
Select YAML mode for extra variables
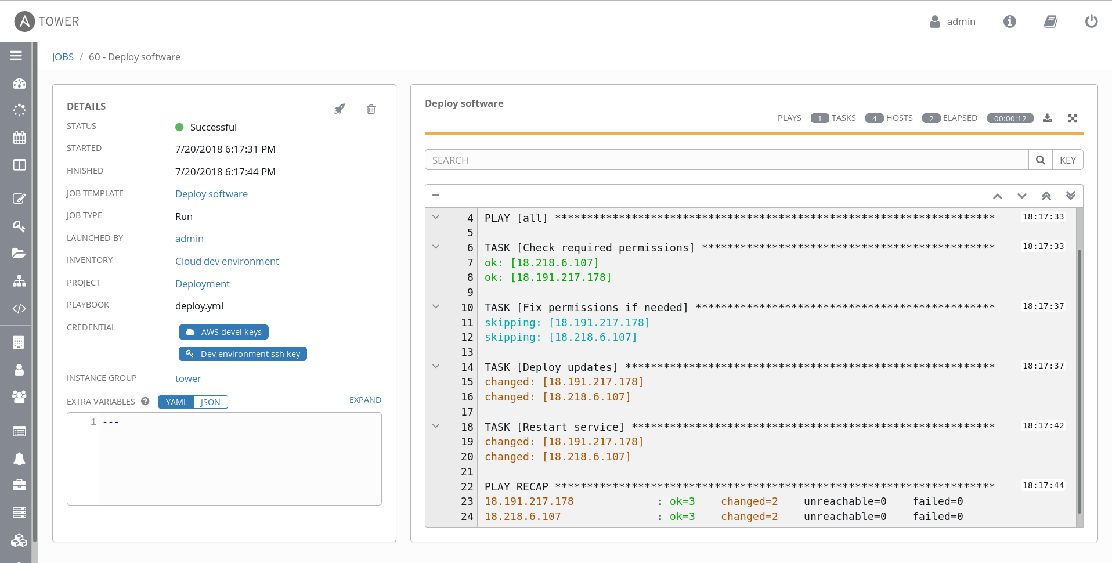(x=176, y=402)
